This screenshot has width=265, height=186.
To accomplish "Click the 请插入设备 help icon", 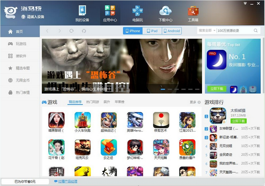I will (23, 17).
